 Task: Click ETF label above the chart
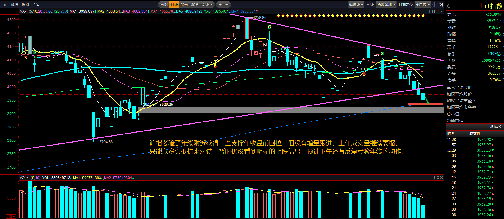tap(432, 11)
